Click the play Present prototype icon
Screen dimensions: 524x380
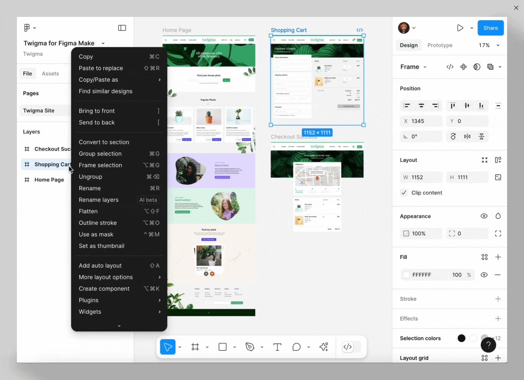click(x=460, y=28)
